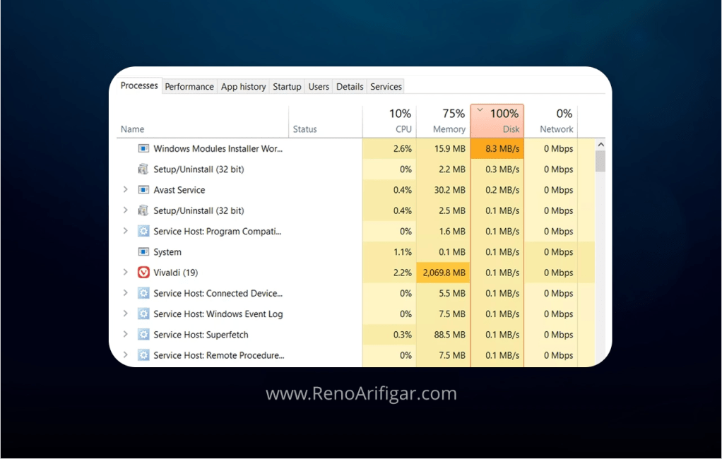Click the Vivaldi browser icon

click(x=144, y=272)
